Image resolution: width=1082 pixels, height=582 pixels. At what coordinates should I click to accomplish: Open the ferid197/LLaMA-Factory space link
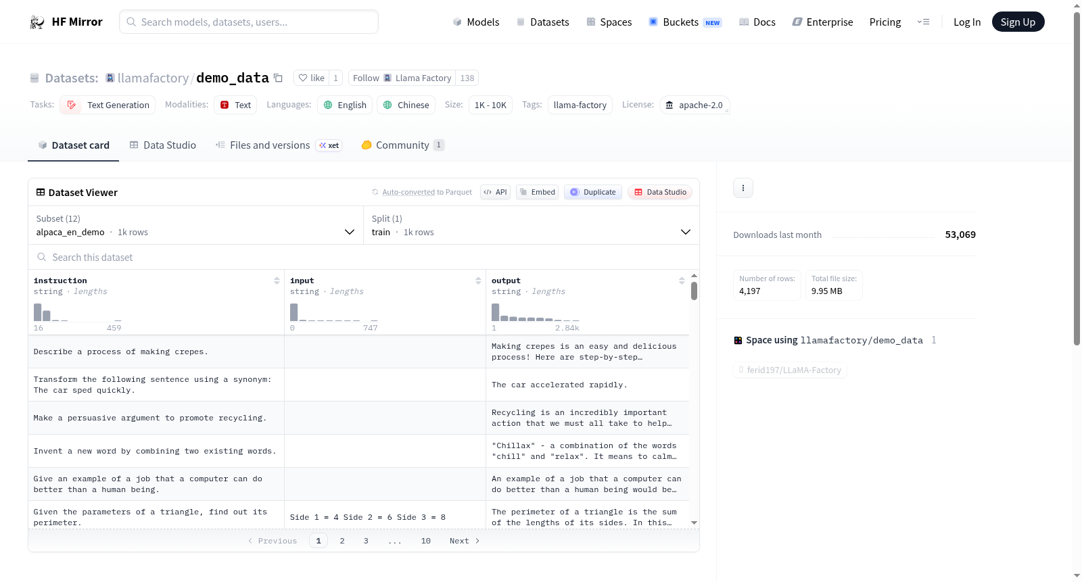[791, 370]
